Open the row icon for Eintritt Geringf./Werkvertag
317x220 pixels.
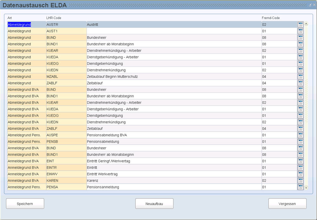pyautogui.click(x=300, y=161)
